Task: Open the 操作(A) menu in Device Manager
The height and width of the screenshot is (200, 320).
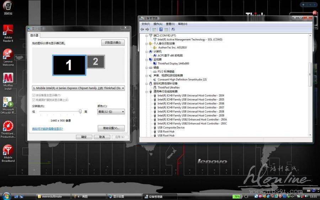Action: [x=158, y=24]
